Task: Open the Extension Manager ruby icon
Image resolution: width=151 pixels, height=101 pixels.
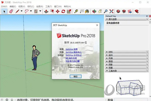Action: click(137, 11)
